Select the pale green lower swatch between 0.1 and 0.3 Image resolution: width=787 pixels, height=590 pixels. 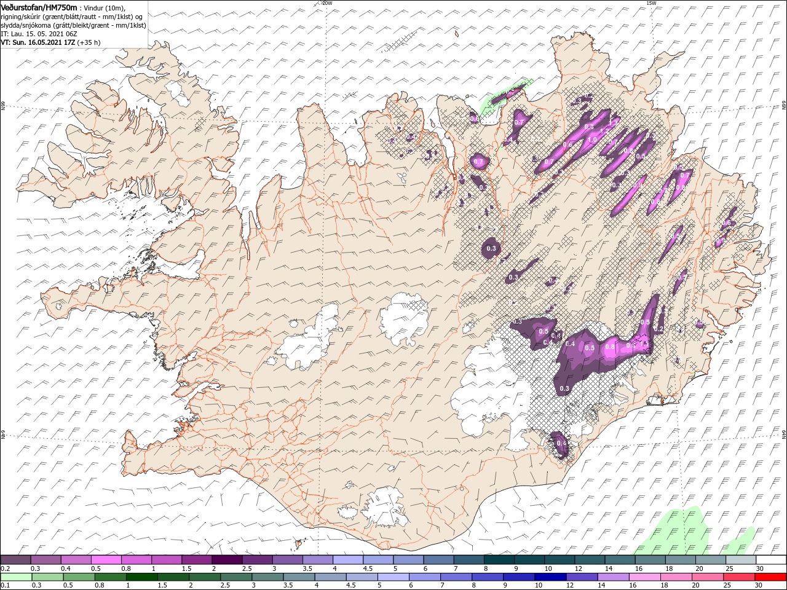point(16,577)
